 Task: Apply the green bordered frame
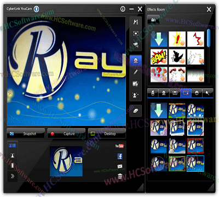pyautogui.click(x=177, y=164)
